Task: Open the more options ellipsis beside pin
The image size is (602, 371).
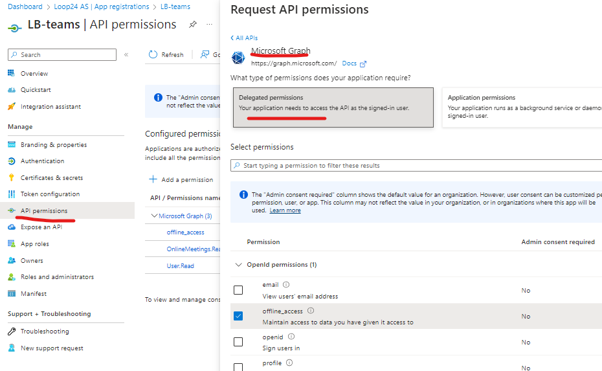Action: coord(209,24)
